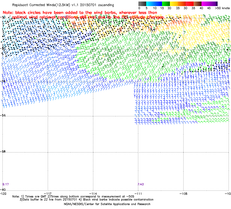Click the purple '7:43' time stamp

pos(141,184)
